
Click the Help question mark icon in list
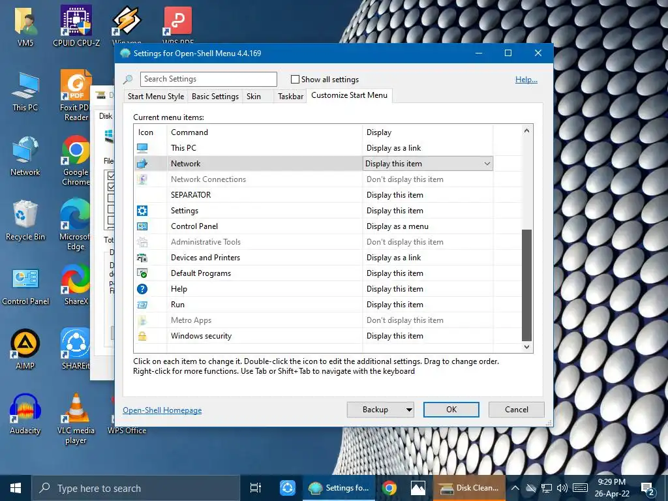pyautogui.click(x=142, y=289)
